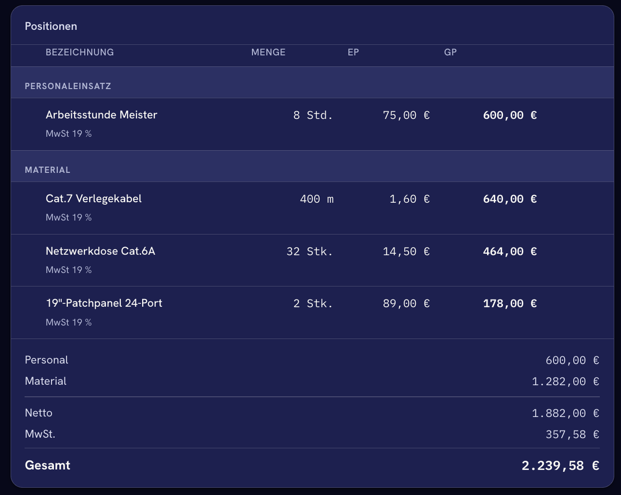Edit the 8 Std. quantity field
The image size is (621, 495).
313,115
